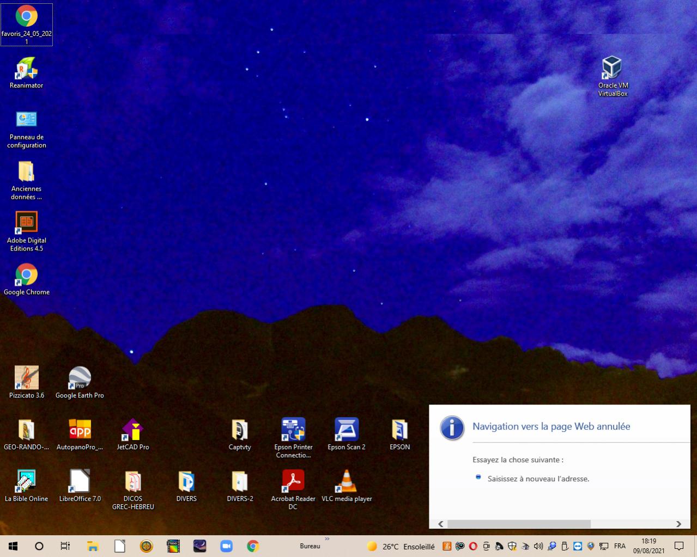Open the night sky app on taskbar
The width and height of the screenshot is (697, 557).
tap(199, 546)
